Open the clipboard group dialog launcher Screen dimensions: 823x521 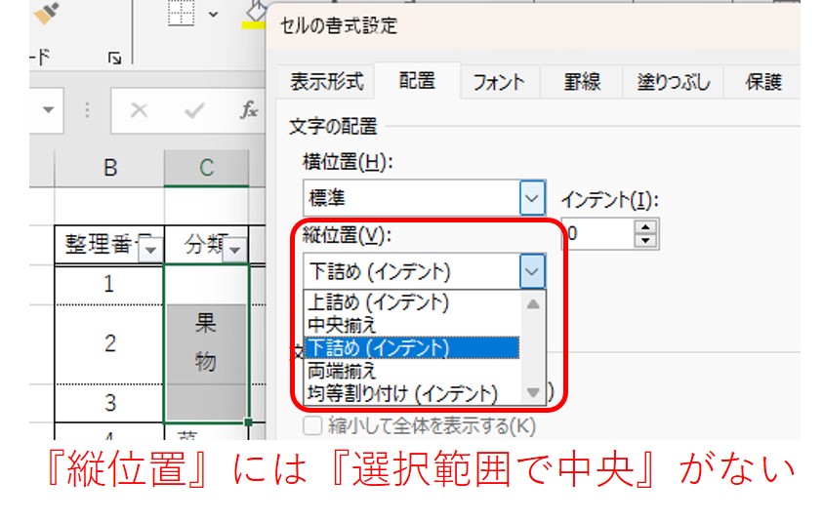115,58
